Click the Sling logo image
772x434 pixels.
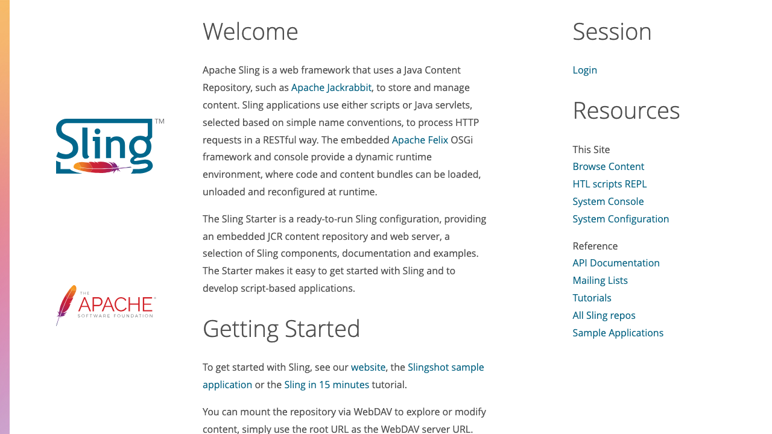pyautogui.click(x=110, y=146)
